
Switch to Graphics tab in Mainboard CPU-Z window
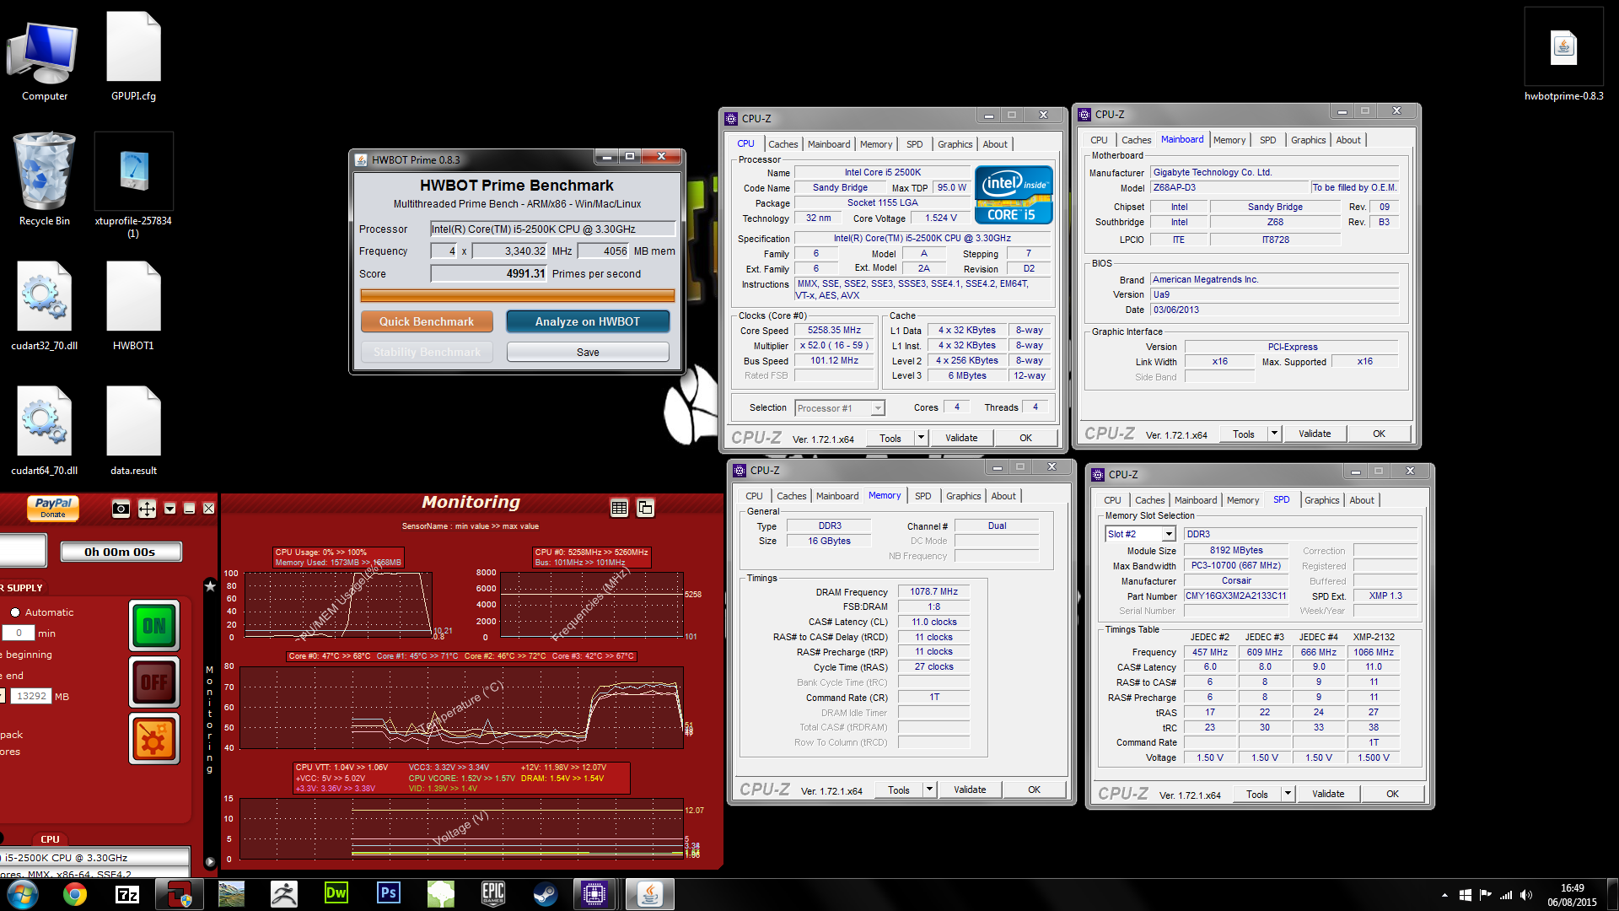(1308, 140)
